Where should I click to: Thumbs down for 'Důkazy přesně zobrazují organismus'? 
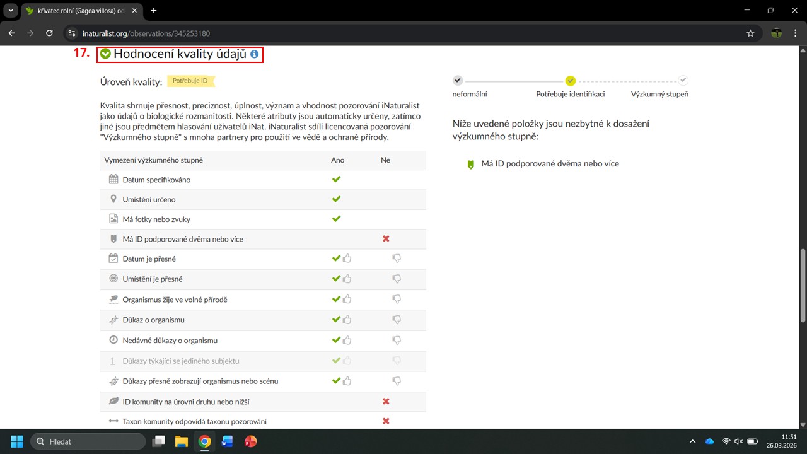pyautogui.click(x=397, y=381)
